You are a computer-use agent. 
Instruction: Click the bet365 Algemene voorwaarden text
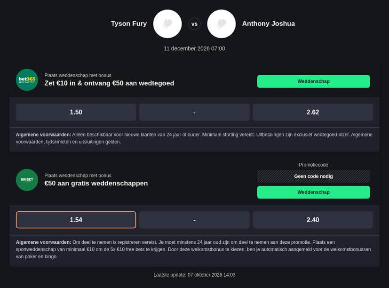coord(194,138)
